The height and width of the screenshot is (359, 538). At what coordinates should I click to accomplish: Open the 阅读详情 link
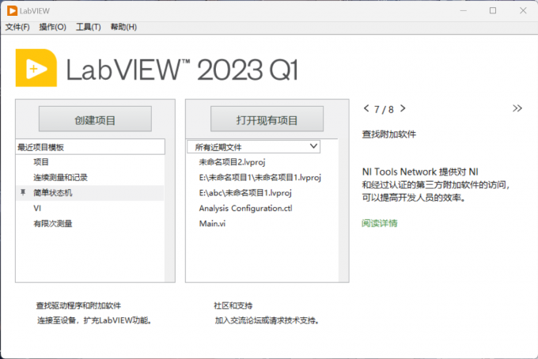tap(380, 223)
